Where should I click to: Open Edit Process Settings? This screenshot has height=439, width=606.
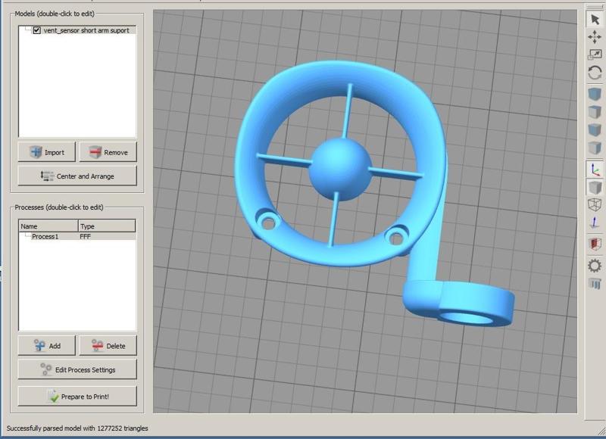click(77, 369)
